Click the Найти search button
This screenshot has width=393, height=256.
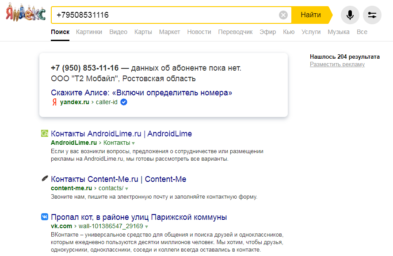coord(311,15)
